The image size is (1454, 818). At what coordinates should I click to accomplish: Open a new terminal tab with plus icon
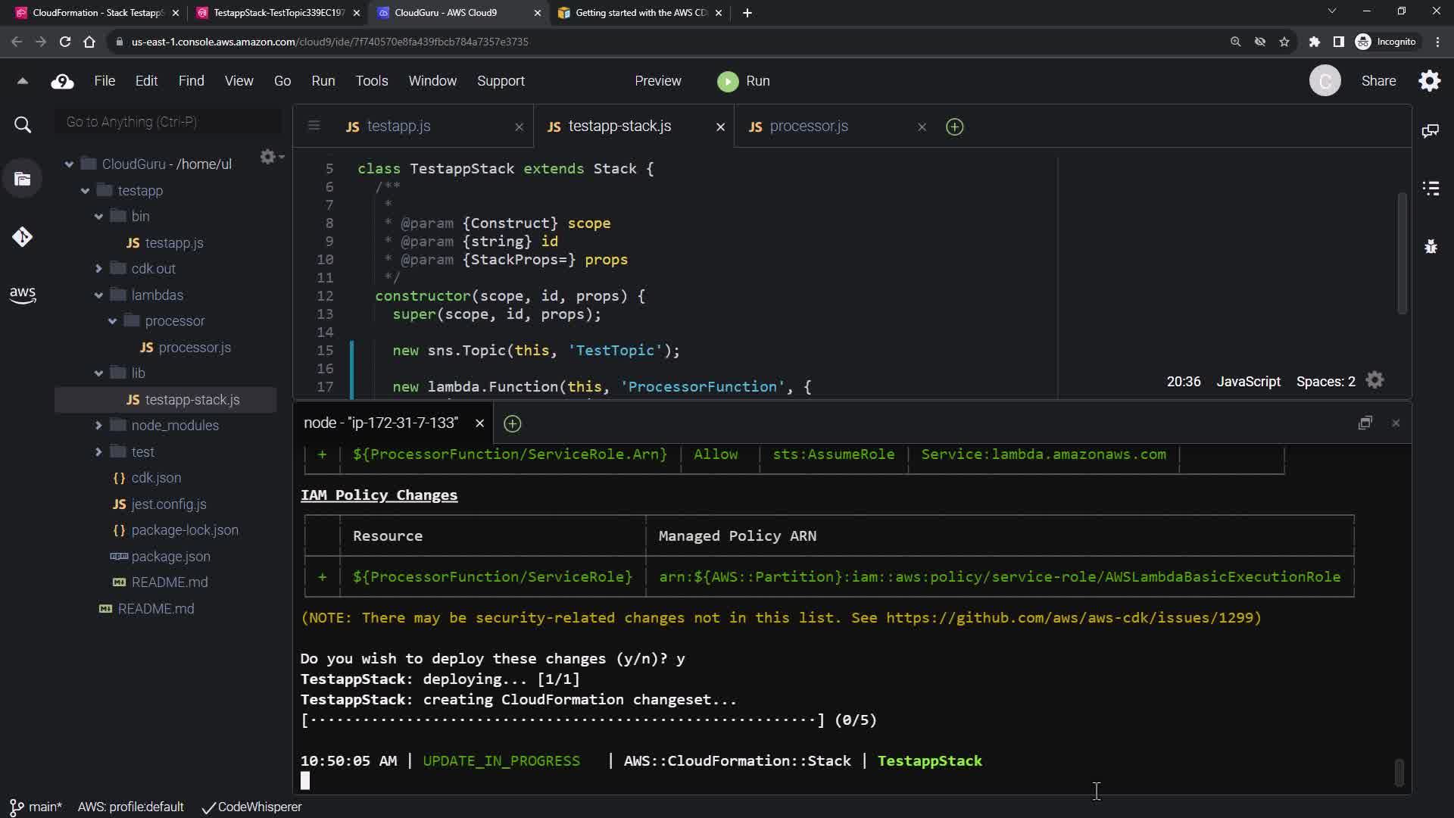pyautogui.click(x=513, y=423)
